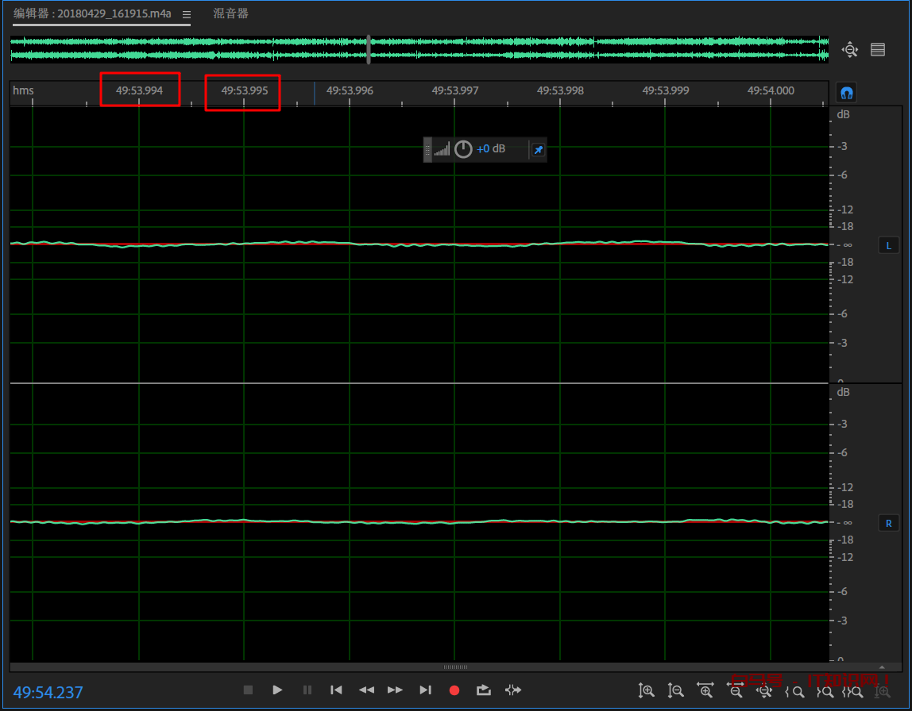Image resolution: width=912 pixels, height=711 pixels.
Task: Toggle the right channel R button
Action: coord(889,523)
